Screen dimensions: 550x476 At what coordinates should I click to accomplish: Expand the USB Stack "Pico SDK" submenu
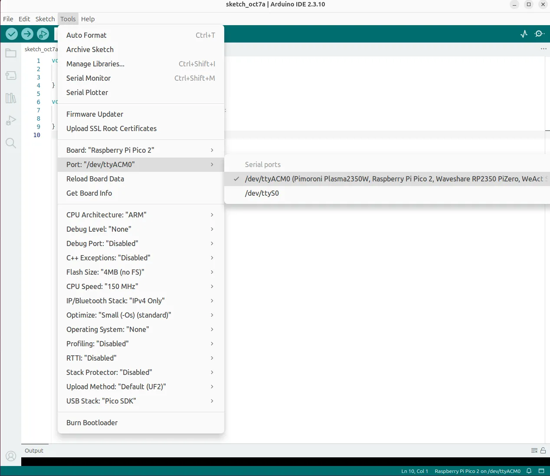[x=141, y=401]
